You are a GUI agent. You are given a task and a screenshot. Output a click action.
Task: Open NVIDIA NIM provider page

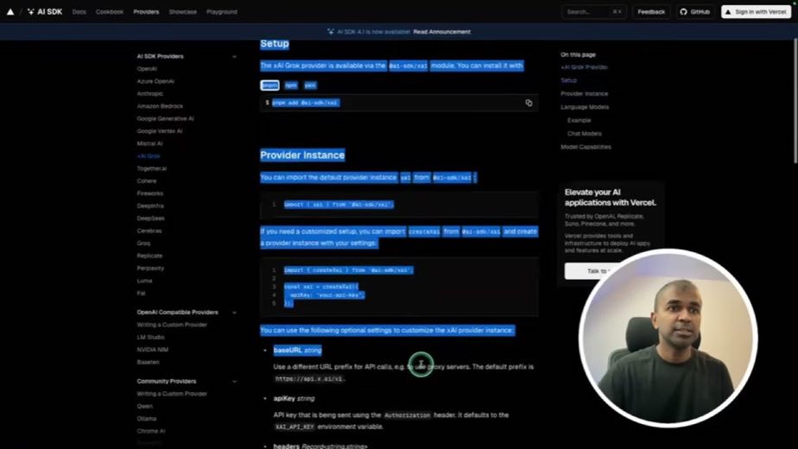152,350
